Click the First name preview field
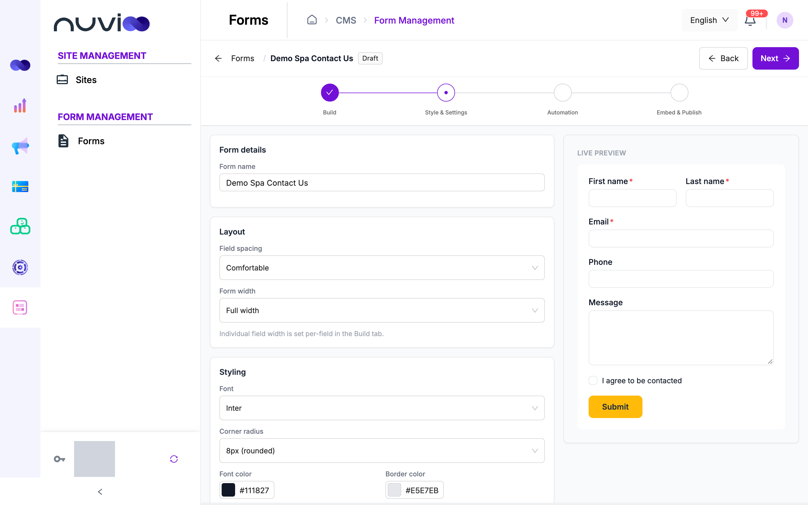The image size is (808, 505). point(632,198)
